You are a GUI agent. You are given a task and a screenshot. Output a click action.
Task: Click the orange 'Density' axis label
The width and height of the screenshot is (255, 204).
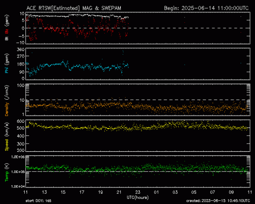7,109
